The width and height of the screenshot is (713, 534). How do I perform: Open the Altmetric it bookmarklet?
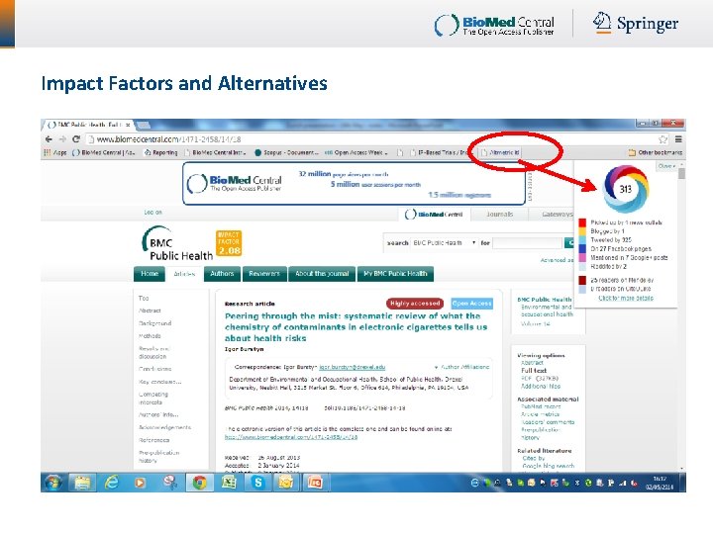pos(501,152)
